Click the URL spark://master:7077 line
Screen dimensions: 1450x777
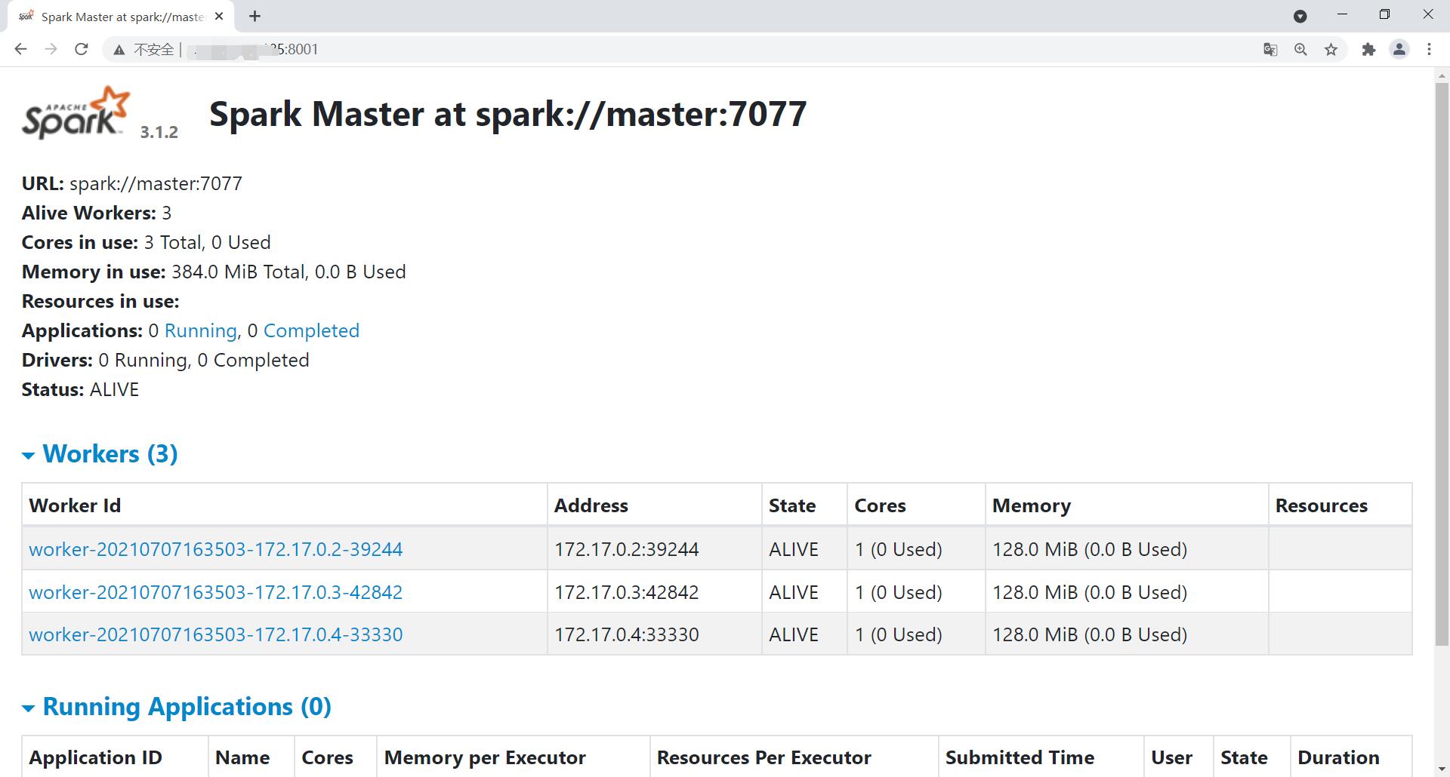click(132, 184)
